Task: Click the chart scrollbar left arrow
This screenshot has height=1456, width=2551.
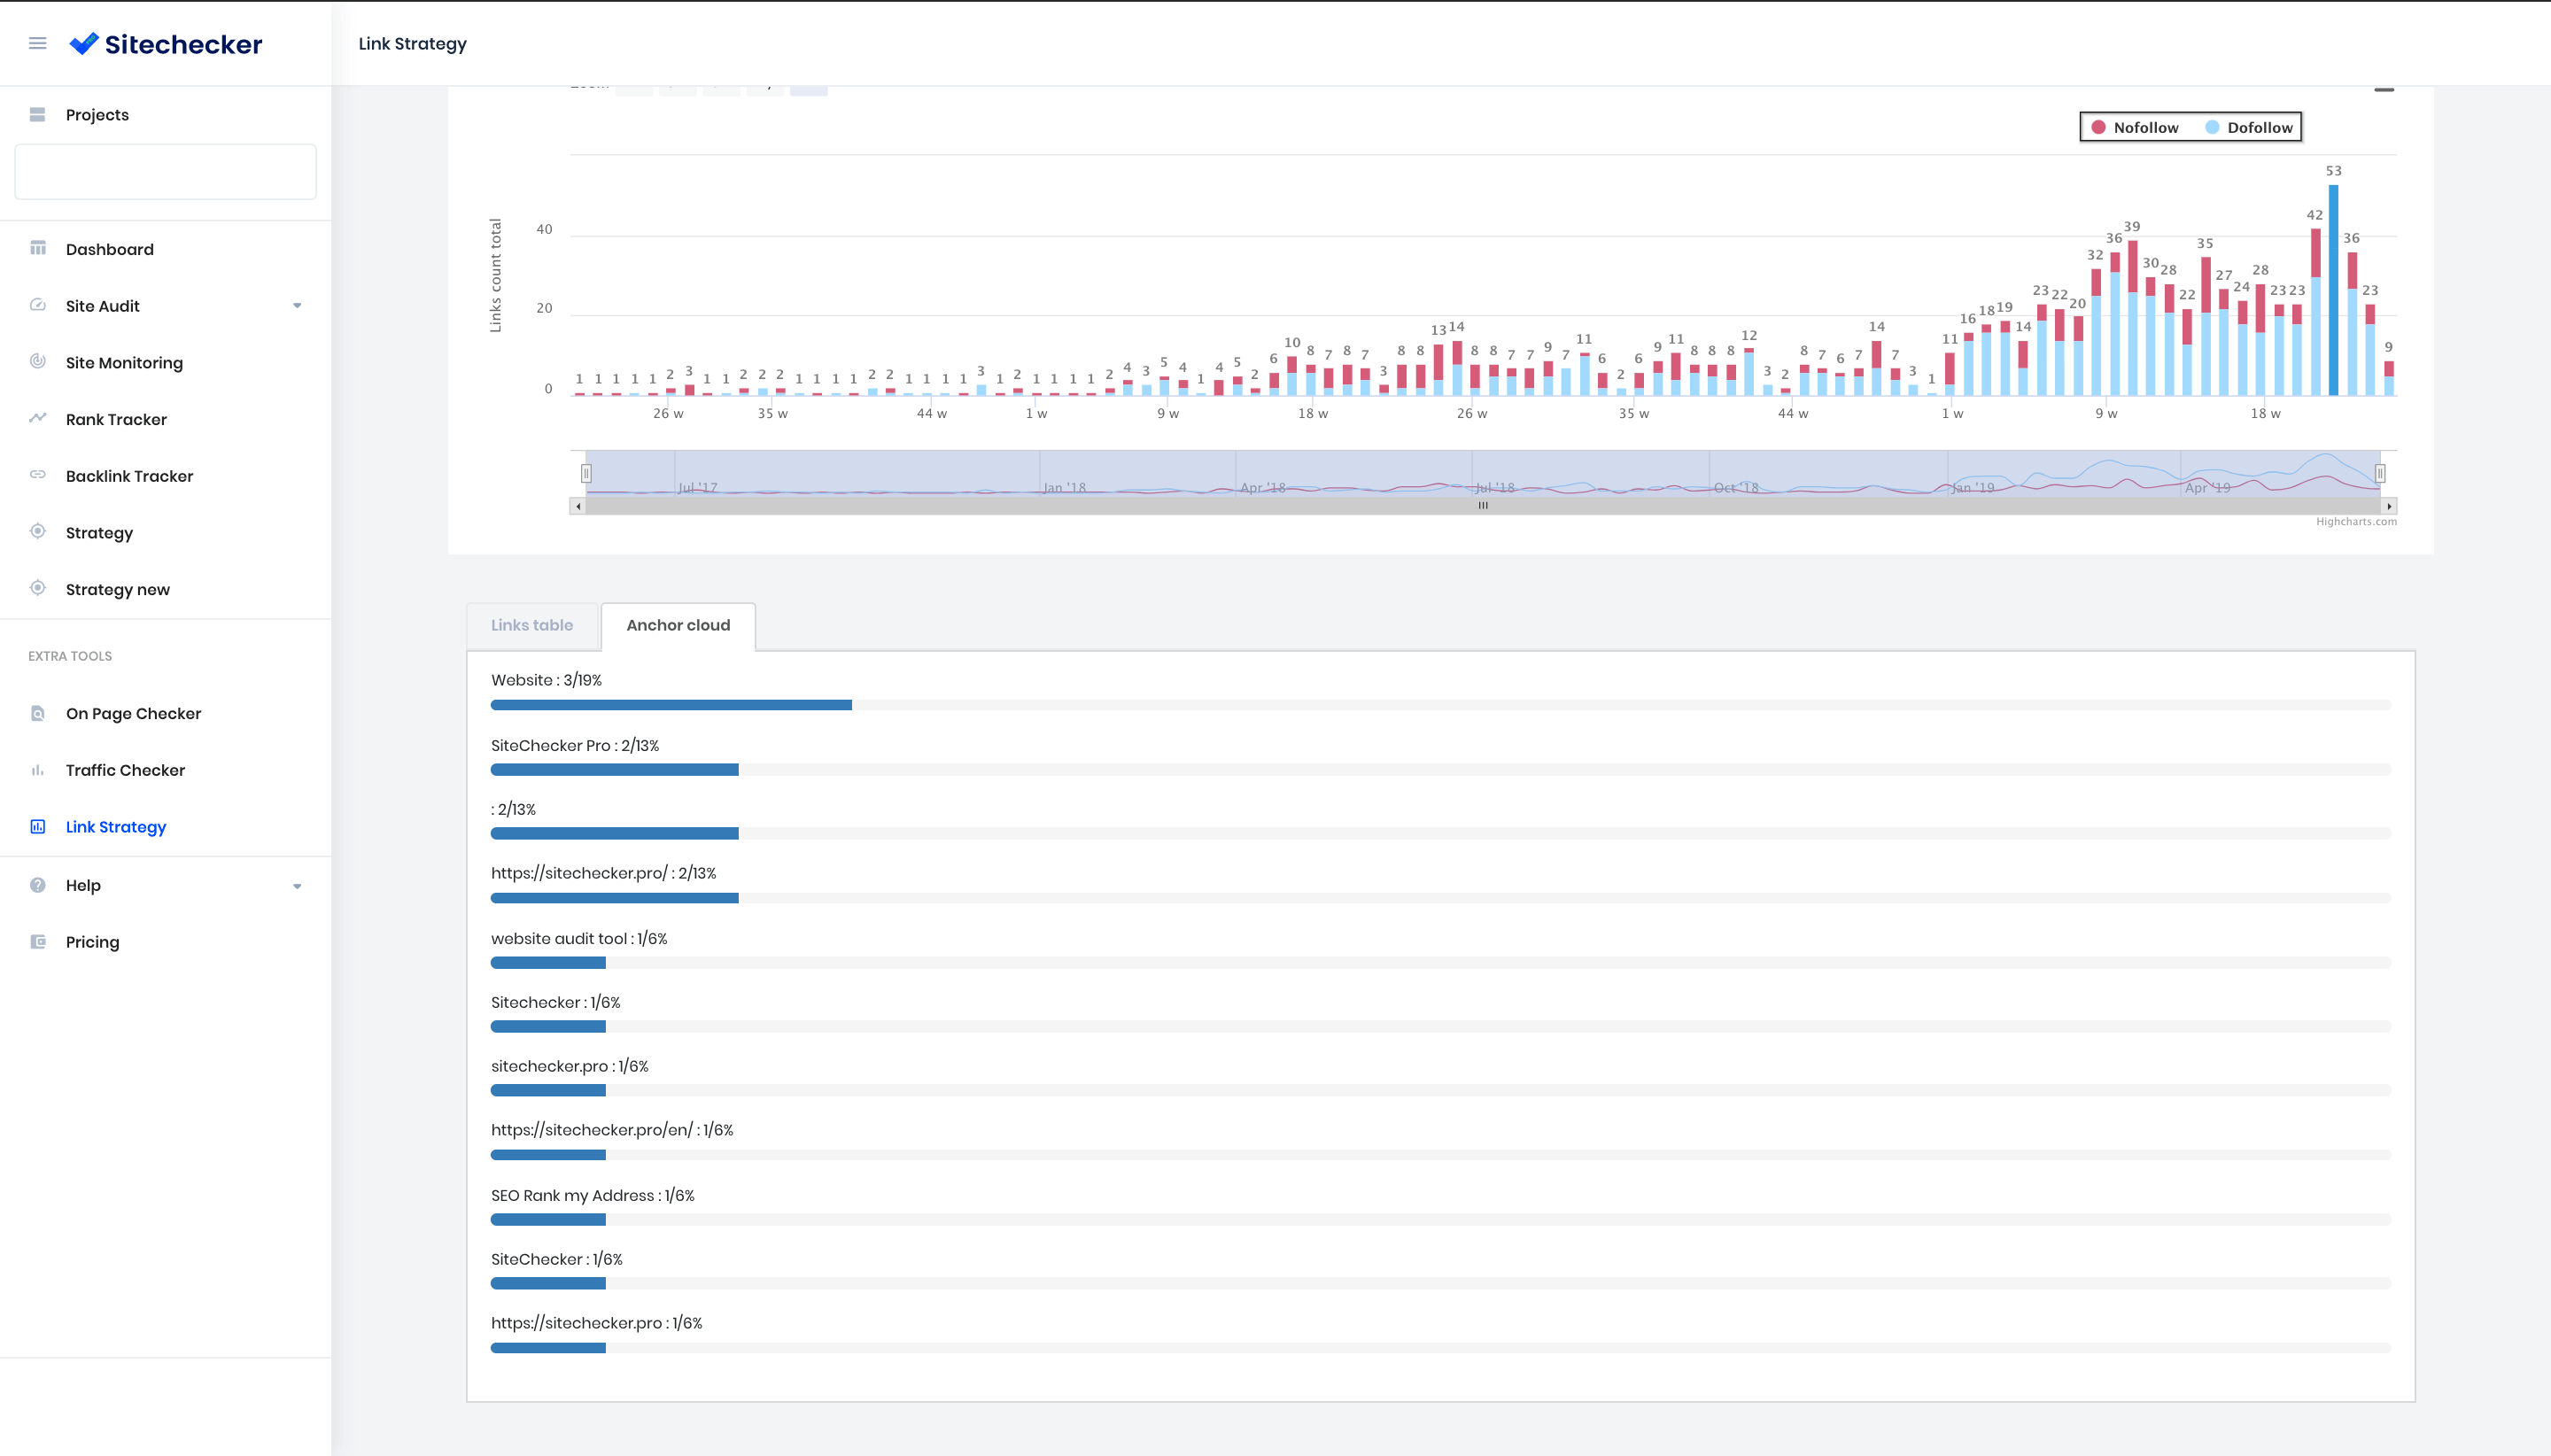Action: (x=577, y=506)
